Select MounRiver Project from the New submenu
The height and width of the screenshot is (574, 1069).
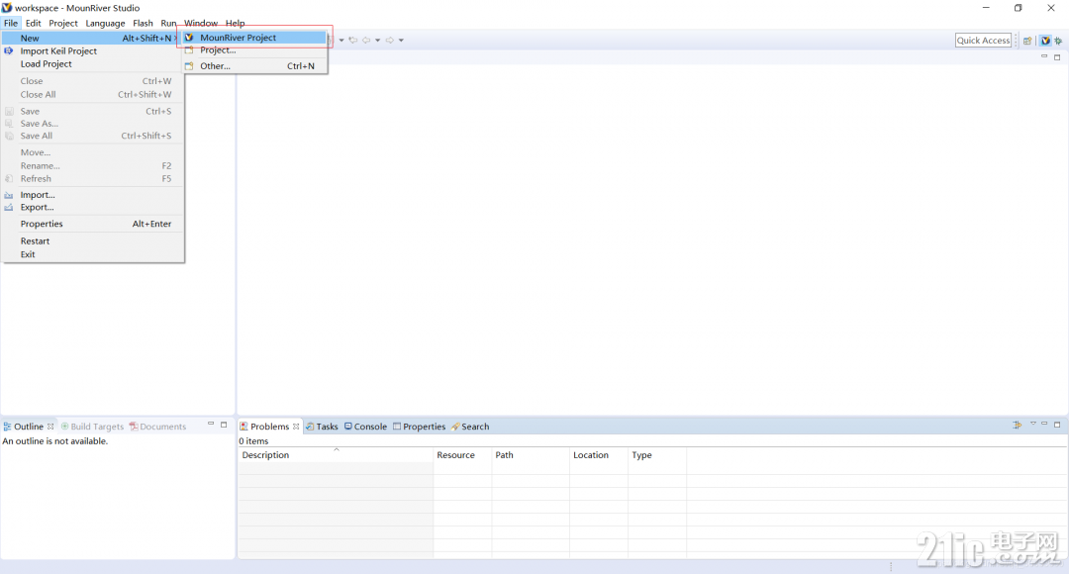click(x=255, y=38)
